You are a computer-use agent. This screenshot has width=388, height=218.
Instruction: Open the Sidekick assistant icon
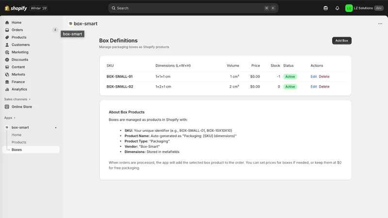tap(325, 8)
